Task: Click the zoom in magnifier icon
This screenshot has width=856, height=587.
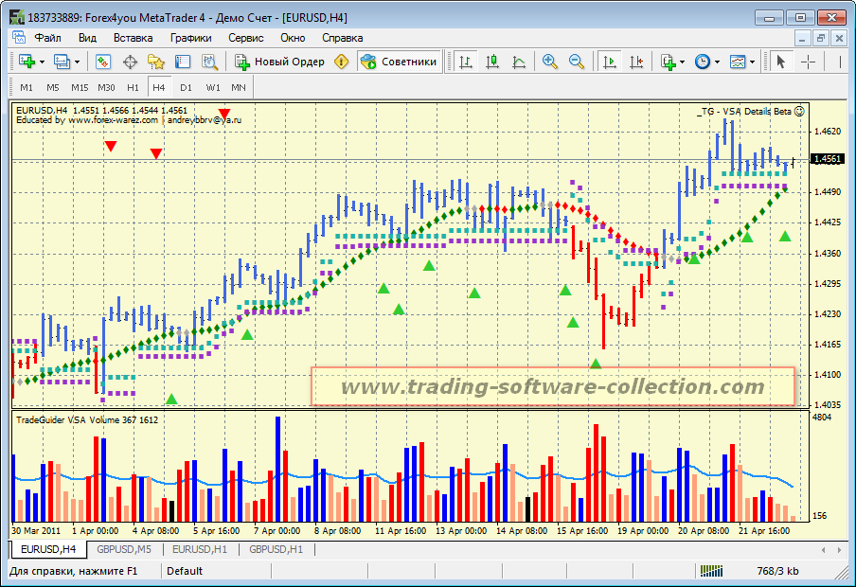Action: tap(549, 62)
